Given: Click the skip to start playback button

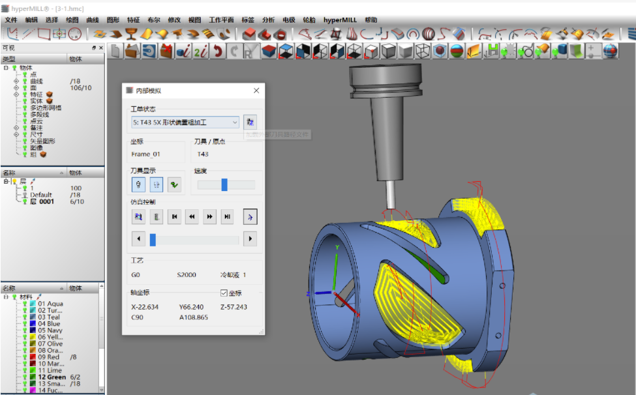Looking at the screenshot, I should 174,217.
